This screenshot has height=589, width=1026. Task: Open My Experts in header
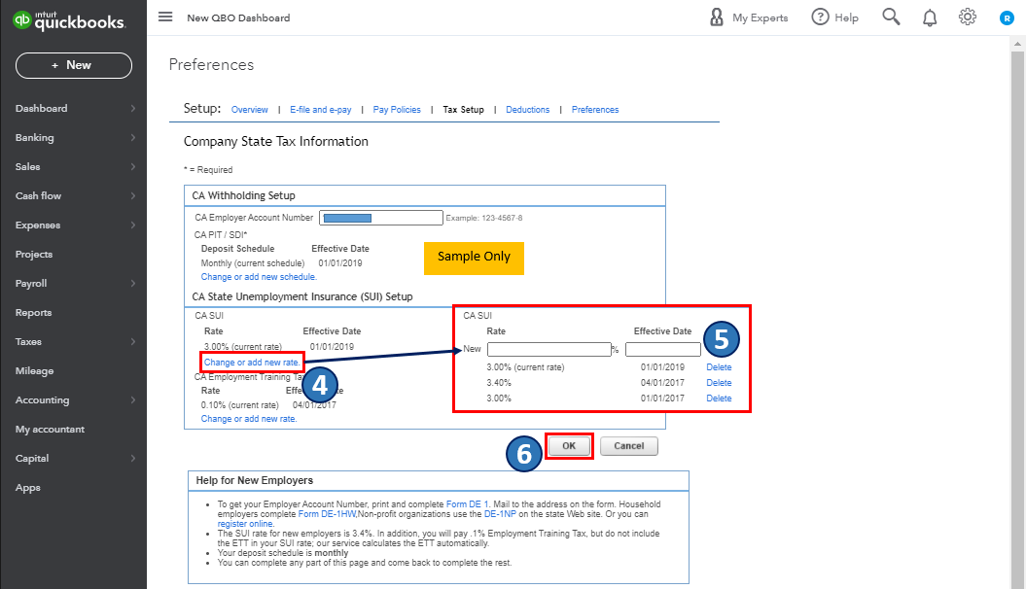coord(749,17)
